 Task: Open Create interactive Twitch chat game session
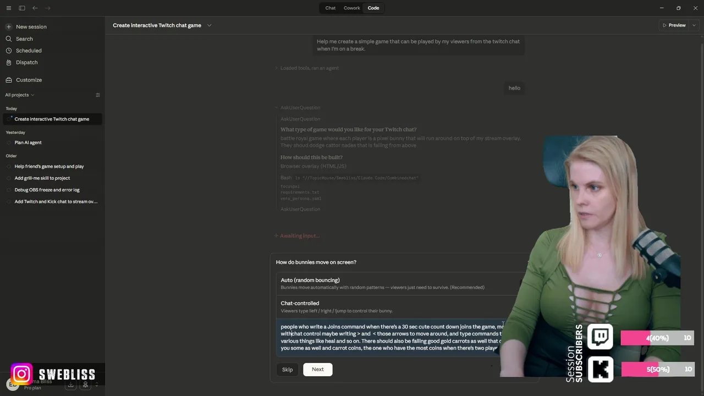click(x=52, y=119)
